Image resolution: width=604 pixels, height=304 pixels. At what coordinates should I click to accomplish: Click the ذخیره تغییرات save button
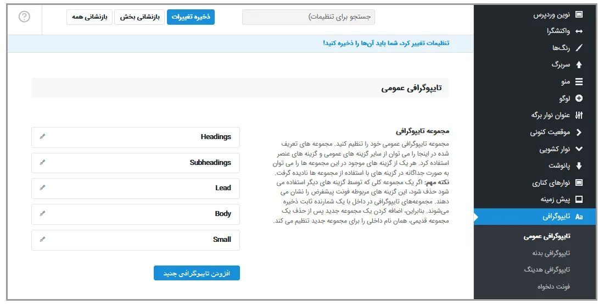click(x=191, y=17)
